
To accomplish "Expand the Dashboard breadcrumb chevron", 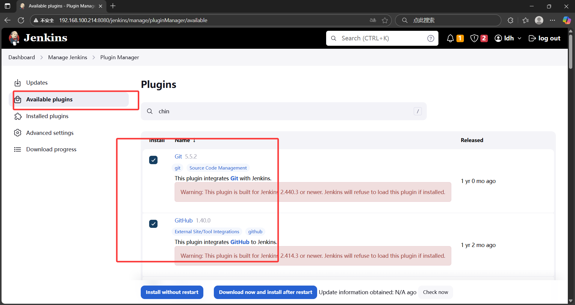I will [42, 57].
